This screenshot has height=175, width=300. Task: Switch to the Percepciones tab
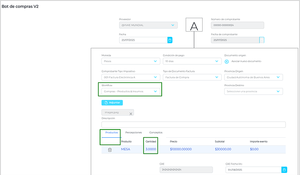(x=133, y=133)
